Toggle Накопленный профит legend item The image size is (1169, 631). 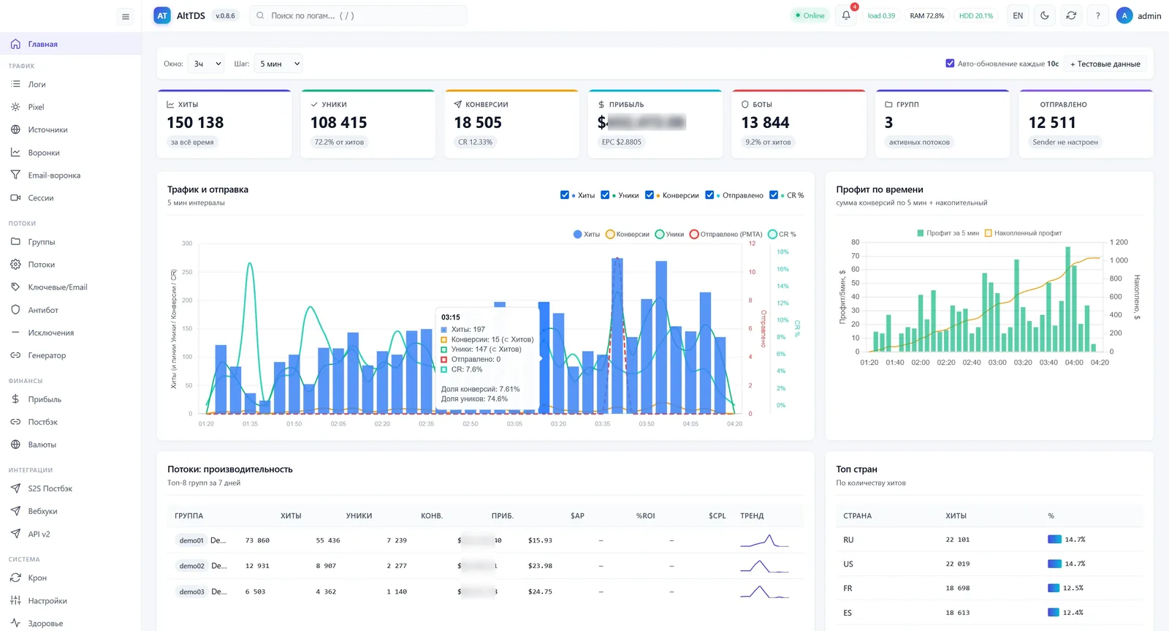[1023, 233]
